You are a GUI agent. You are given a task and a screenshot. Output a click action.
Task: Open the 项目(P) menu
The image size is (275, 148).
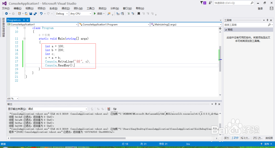[x=42, y=9]
